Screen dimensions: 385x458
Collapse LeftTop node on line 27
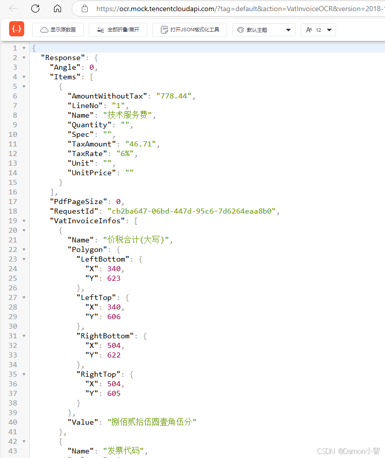click(x=24, y=297)
